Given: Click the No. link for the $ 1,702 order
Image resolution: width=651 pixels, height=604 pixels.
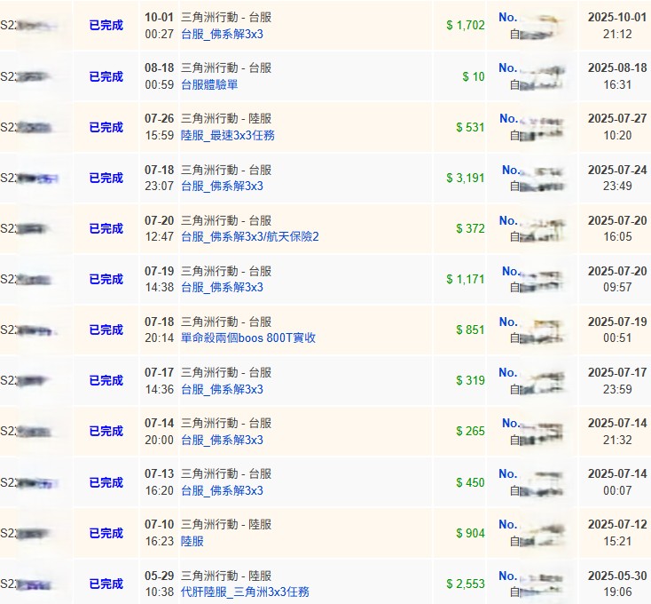Looking at the screenshot, I should pos(508,17).
